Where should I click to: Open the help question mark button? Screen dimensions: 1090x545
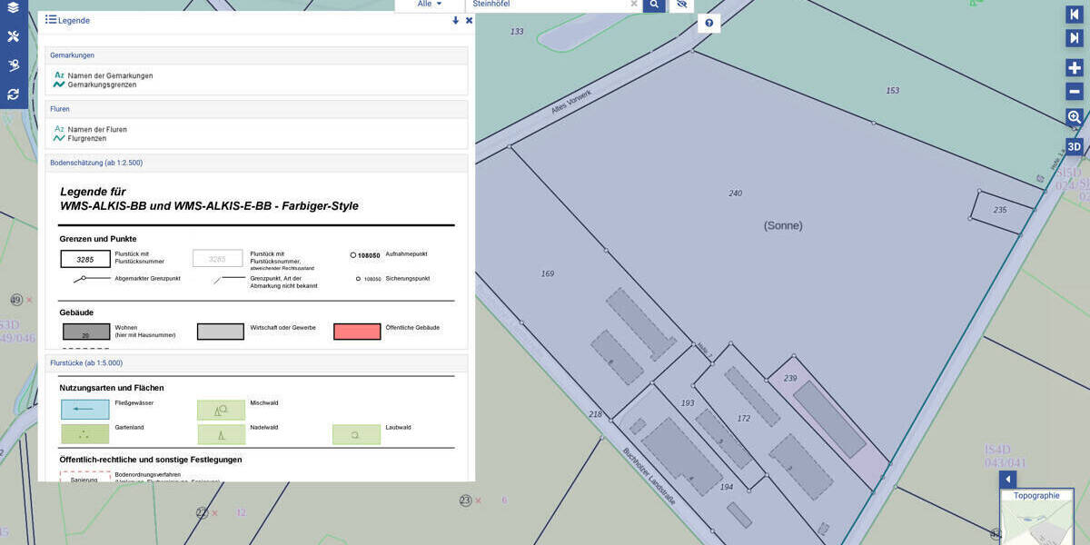click(x=709, y=24)
